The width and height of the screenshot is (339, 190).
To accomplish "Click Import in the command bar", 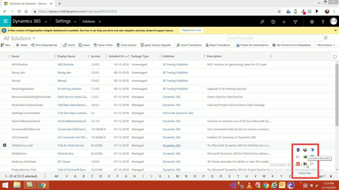I will pos(69,45).
